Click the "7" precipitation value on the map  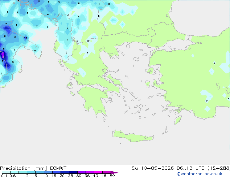[x=6, y=24]
